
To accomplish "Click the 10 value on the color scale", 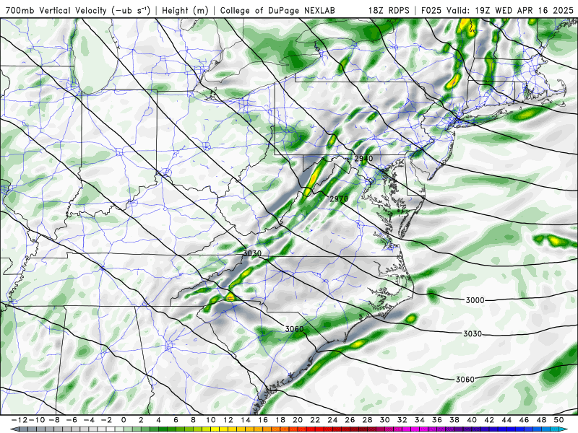I will [210, 420].
